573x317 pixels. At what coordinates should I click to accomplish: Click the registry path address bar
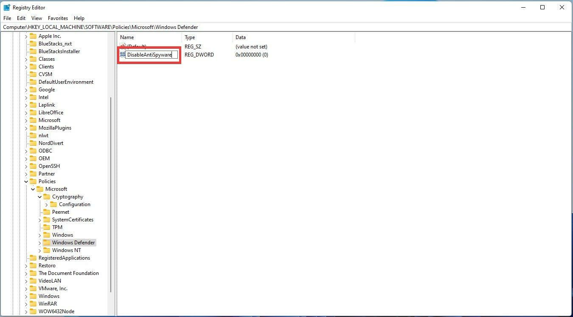point(286,27)
